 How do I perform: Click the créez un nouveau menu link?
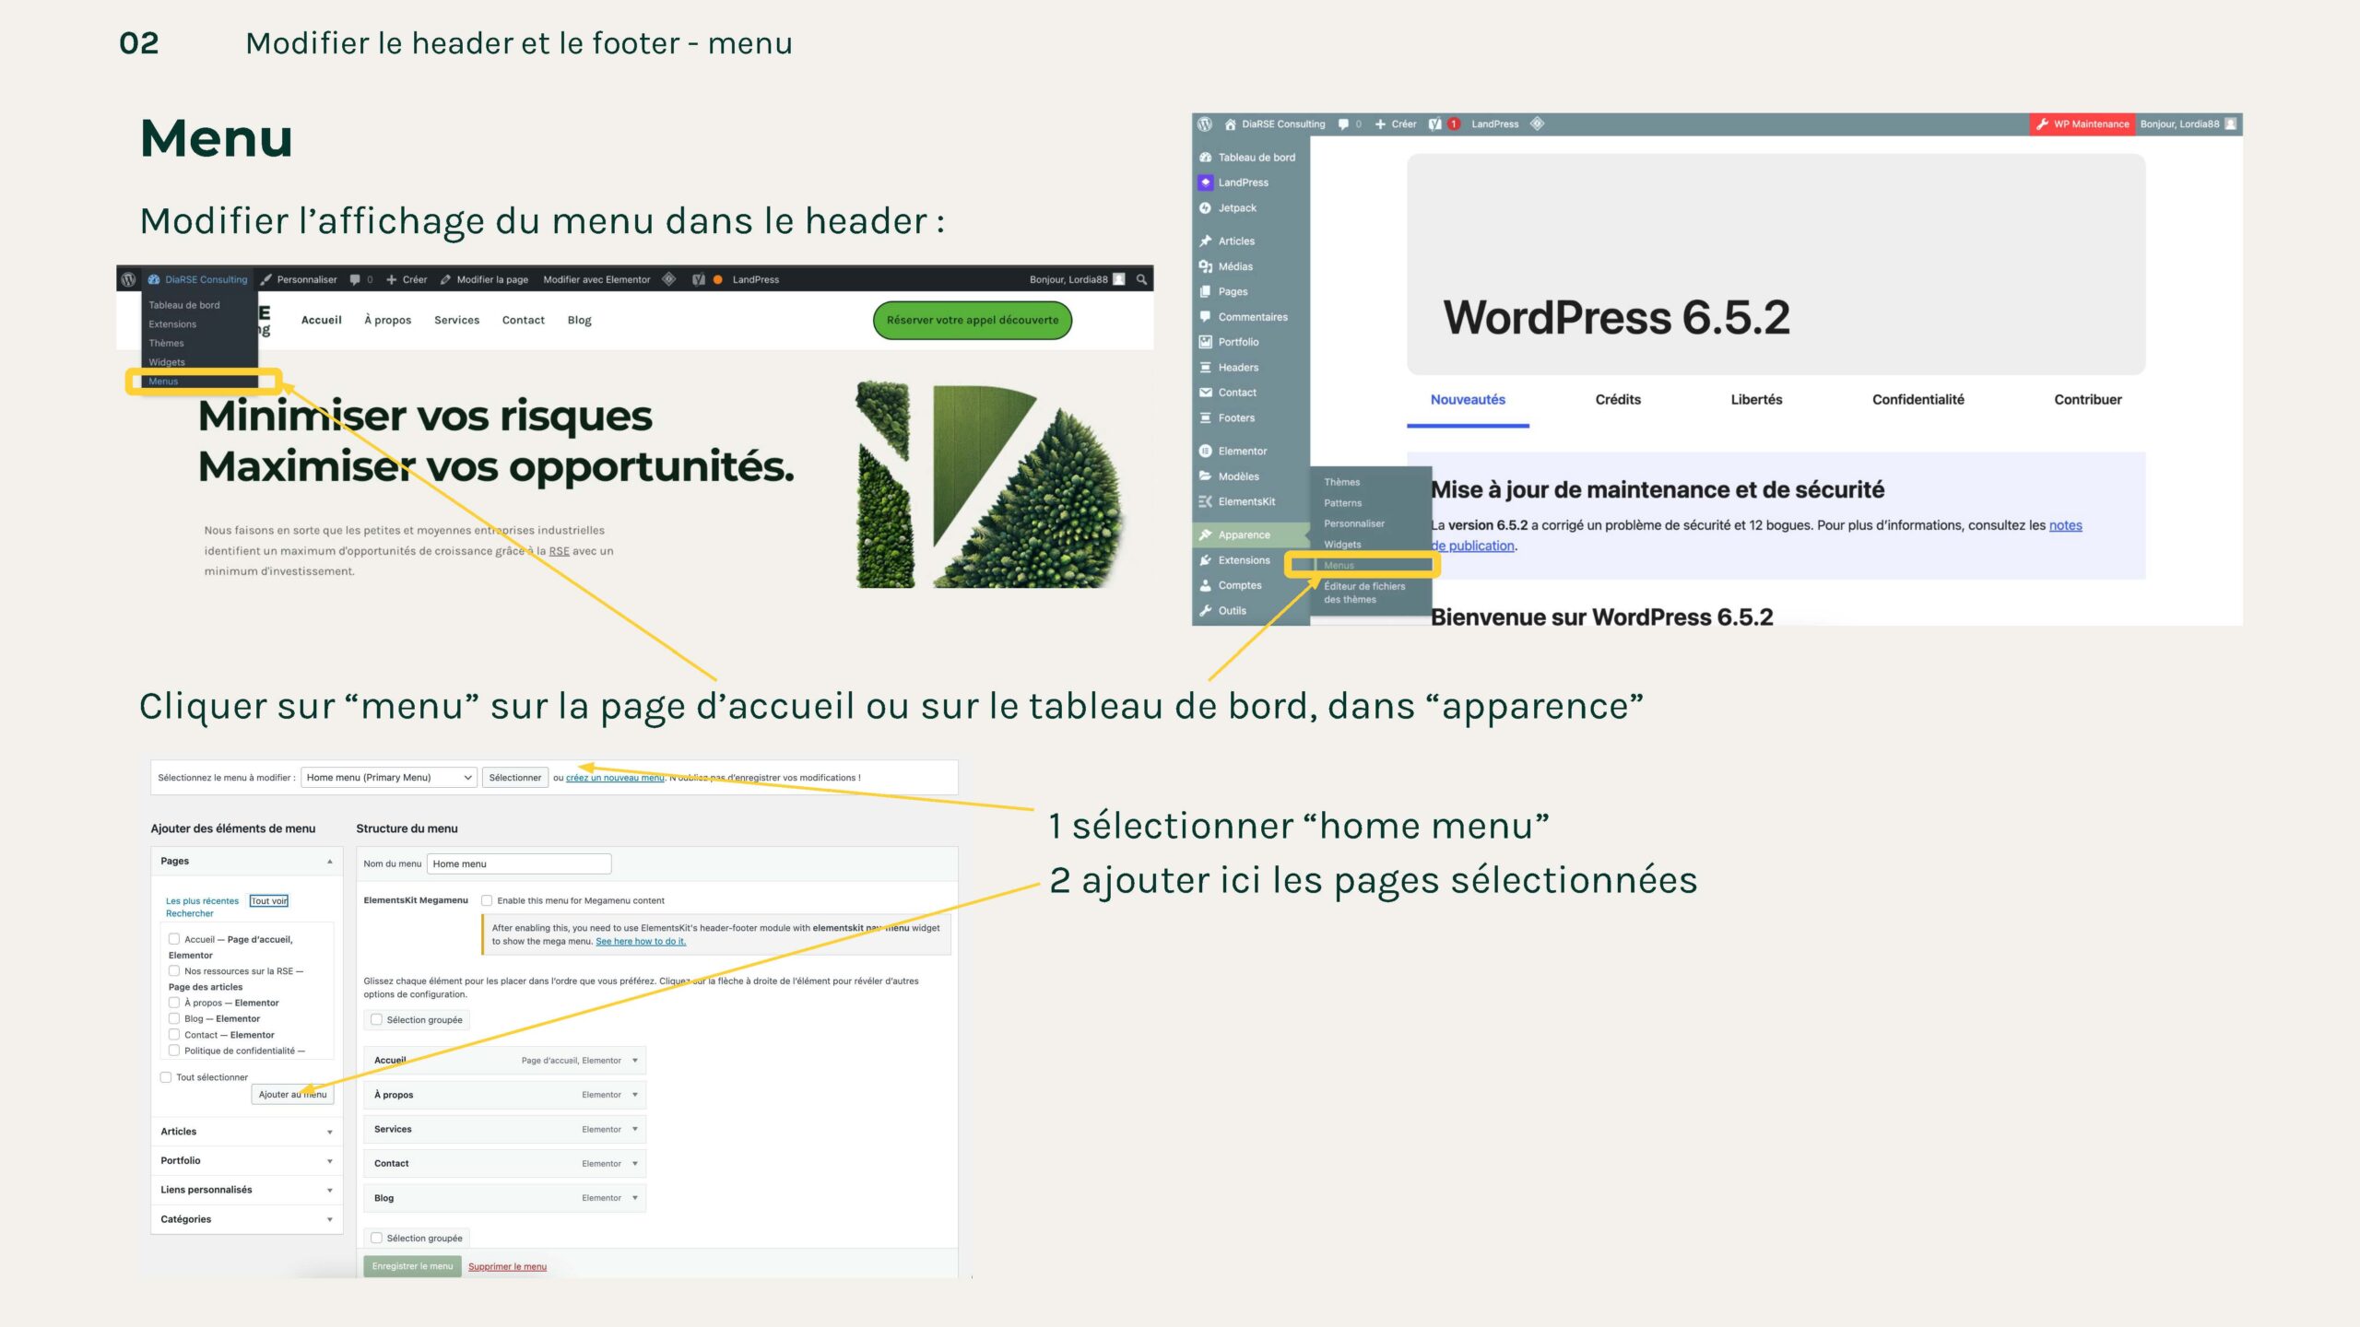pos(615,778)
